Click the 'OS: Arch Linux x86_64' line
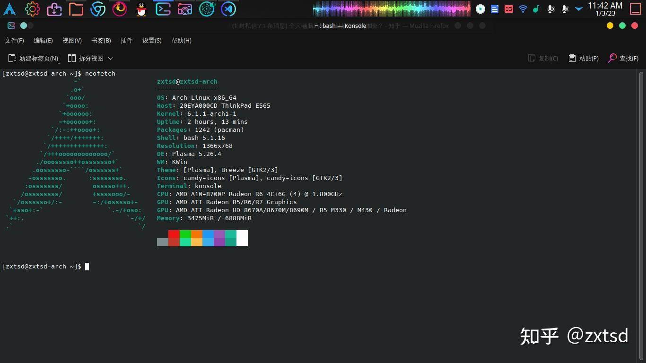This screenshot has width=646, height=363. tap(197, 98)
